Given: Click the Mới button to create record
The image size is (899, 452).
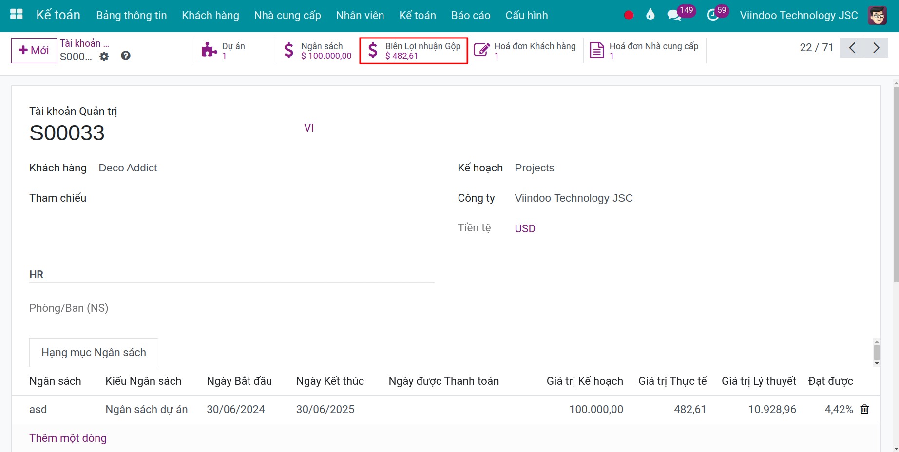Looking at the screenshot, I should pyautogui.click(x=34, y=51).
